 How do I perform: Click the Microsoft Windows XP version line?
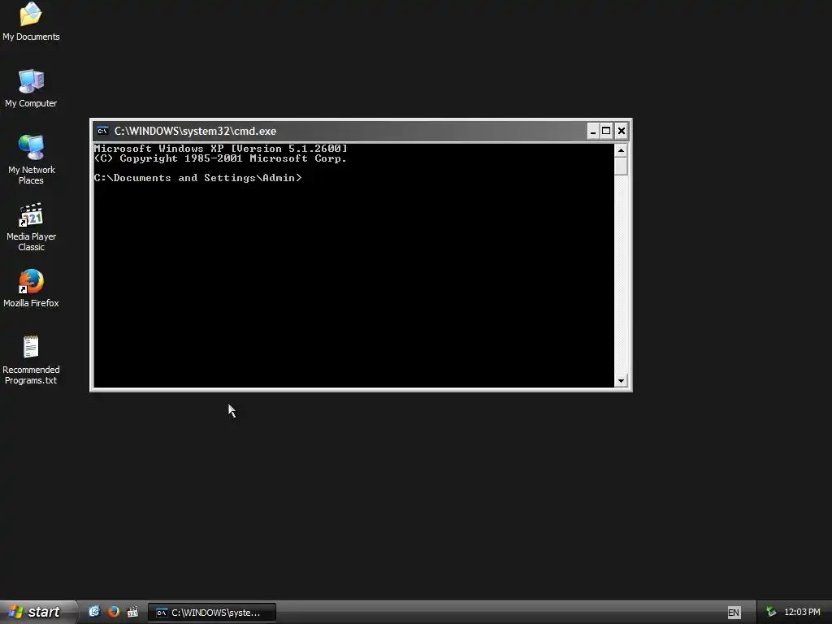(221, 149)
